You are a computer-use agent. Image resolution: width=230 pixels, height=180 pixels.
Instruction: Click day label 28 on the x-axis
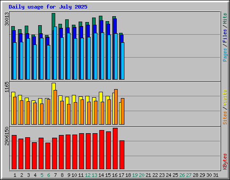click(x=195, y=175)
